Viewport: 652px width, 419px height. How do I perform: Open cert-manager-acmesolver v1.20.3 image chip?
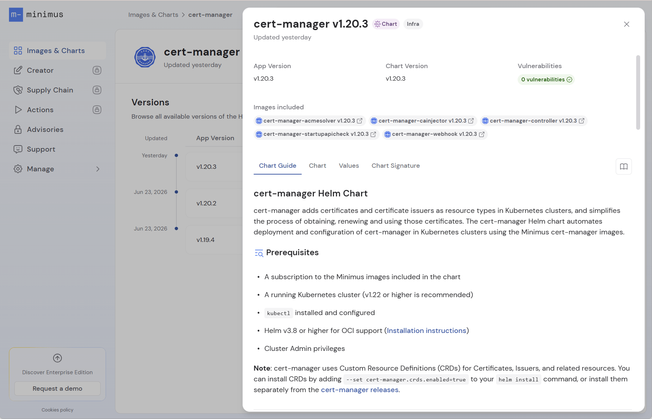(x=309, y=121)
